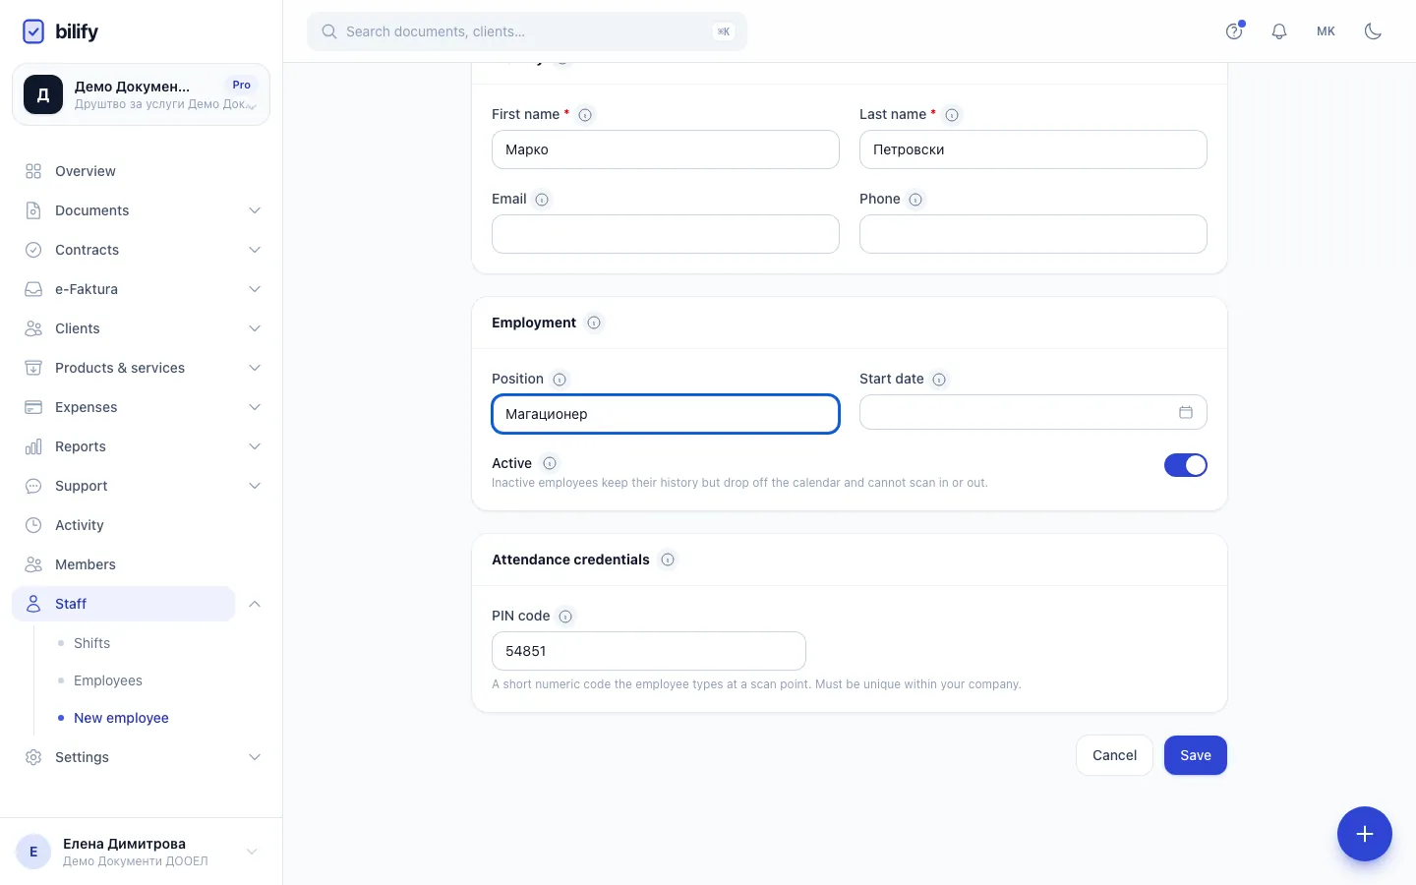The image size is (1416, 885).
Task: Click the Clients people icon
Action: click(33, 328)
